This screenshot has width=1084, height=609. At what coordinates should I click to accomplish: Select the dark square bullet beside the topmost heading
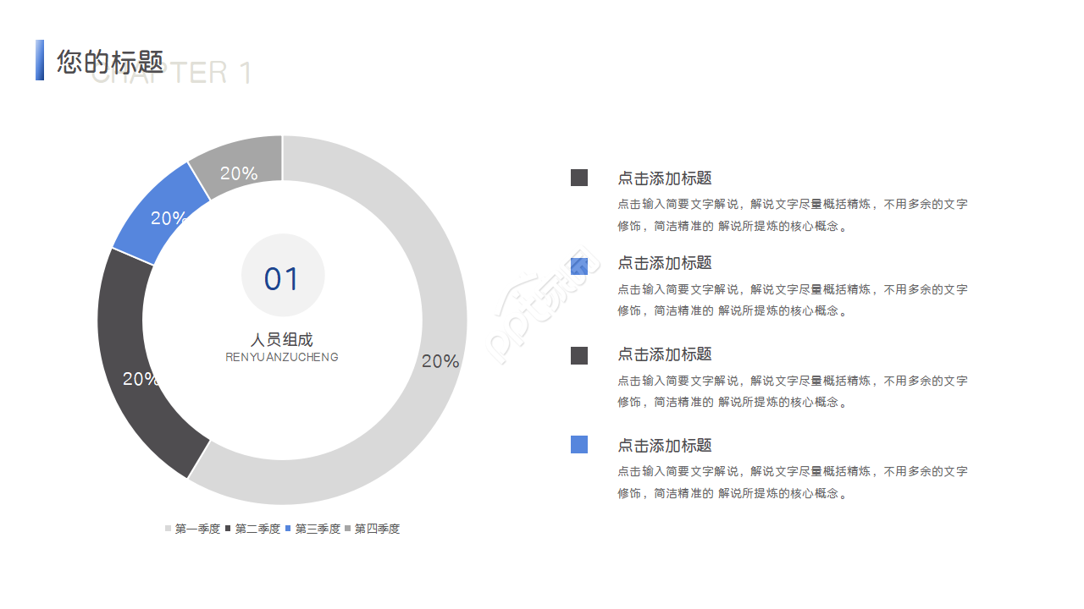click(579, 178)
